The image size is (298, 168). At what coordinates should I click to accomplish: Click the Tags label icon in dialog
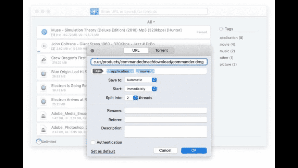tap(98, 71)
